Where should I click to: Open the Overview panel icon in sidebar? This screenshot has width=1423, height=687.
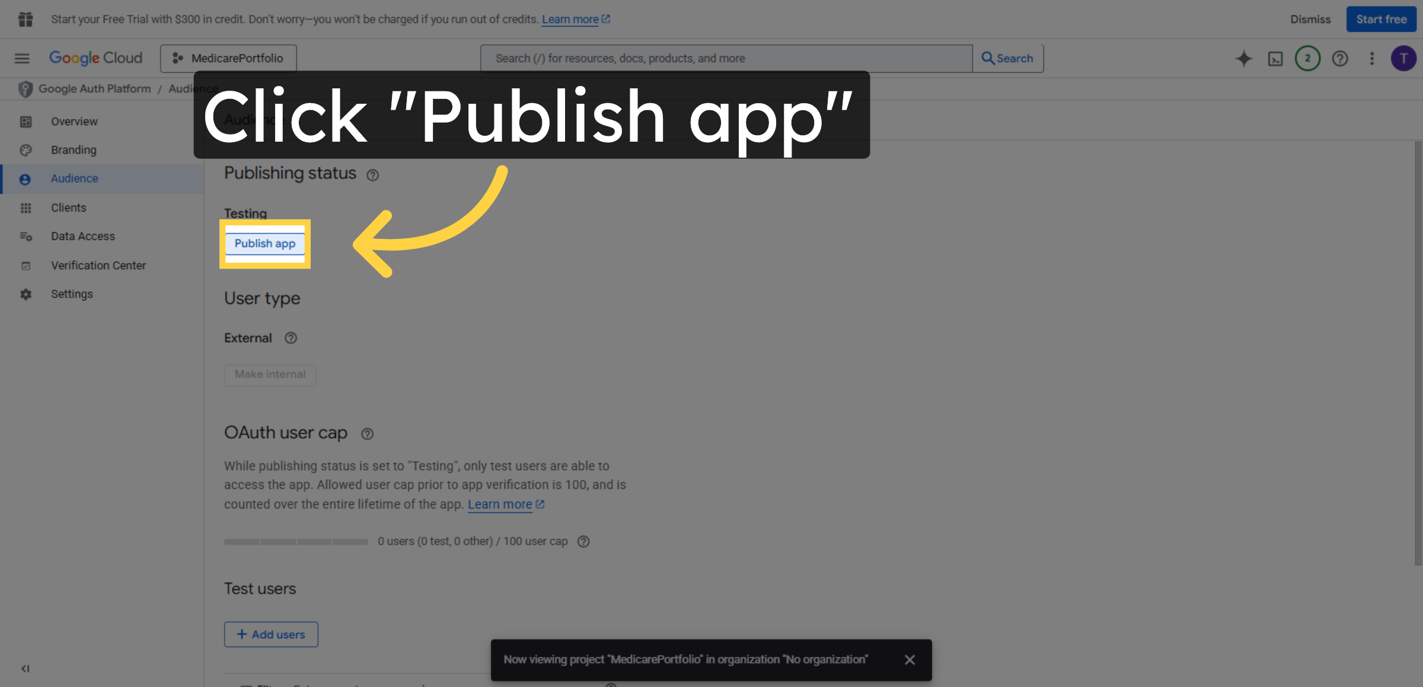(x=26, y=121)
